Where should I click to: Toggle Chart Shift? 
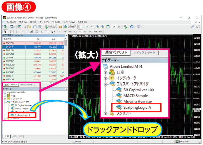119,27
